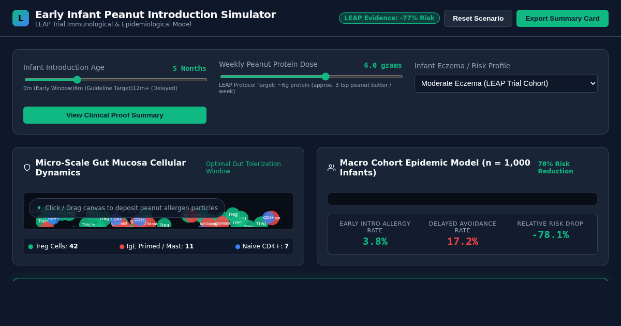Export the summary card
Image resolution: width=621 pixels, height=326 pixels.
[x=563, y=18]
